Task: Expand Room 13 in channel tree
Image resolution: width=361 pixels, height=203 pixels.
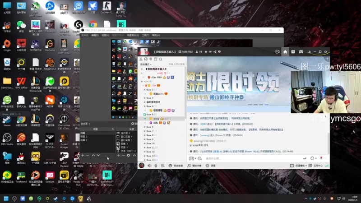Action: (x=144, y=156)
